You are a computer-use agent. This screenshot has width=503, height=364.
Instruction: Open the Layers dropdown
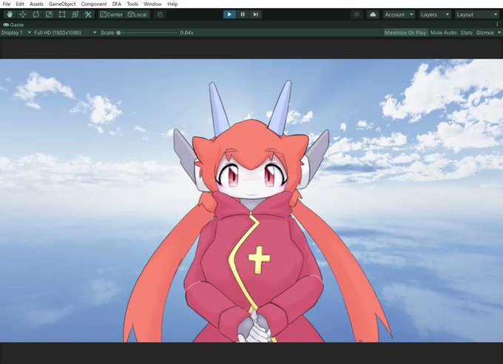click(435, 15)
